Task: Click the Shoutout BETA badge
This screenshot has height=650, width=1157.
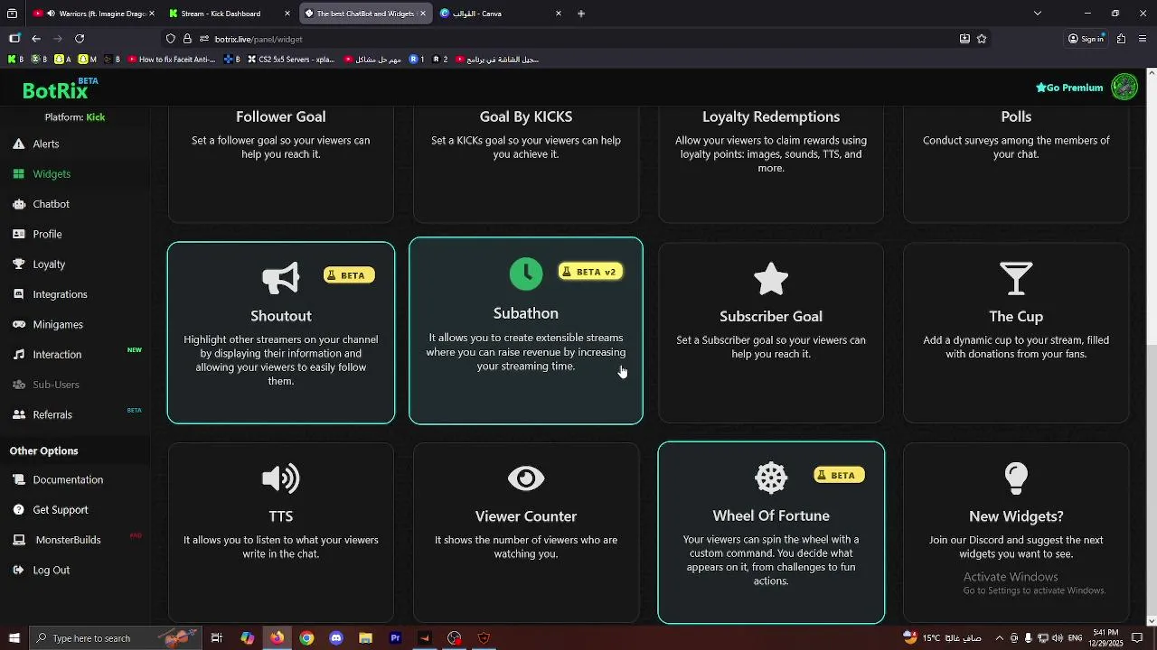Action: (349, 275)
